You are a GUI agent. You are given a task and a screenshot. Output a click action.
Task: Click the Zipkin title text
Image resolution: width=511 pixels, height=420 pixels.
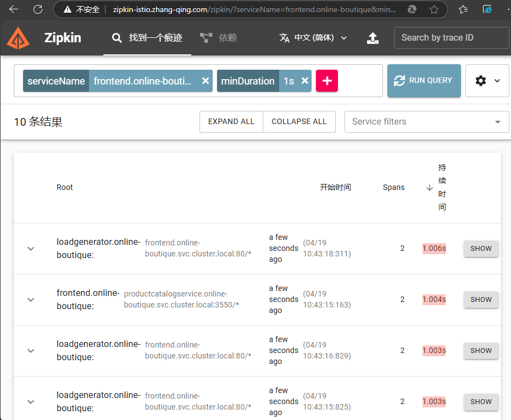[63, 38]
